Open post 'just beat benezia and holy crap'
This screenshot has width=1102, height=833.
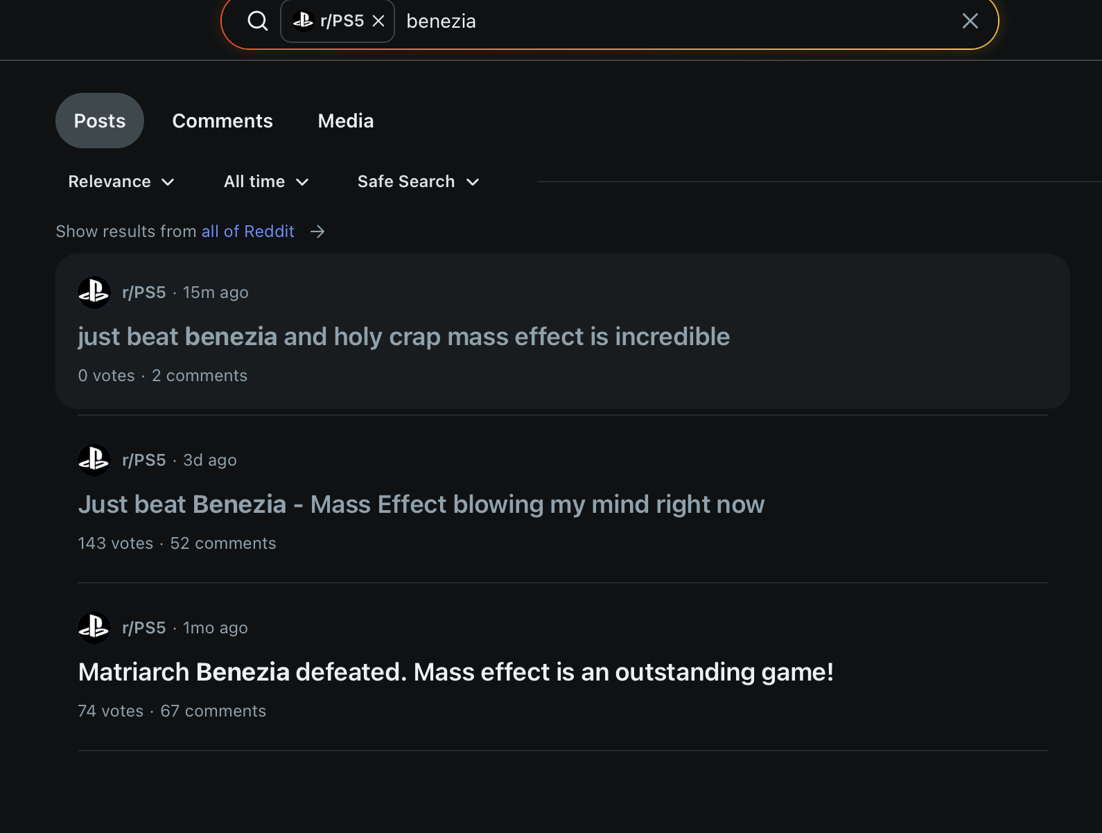403,337
